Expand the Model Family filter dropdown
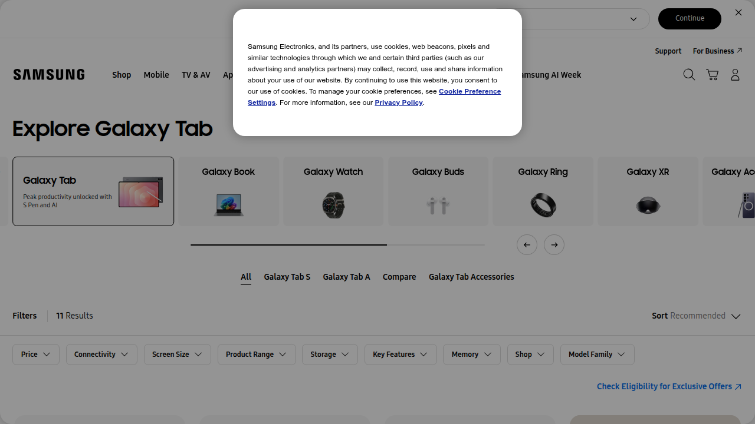 pos(597,355)
